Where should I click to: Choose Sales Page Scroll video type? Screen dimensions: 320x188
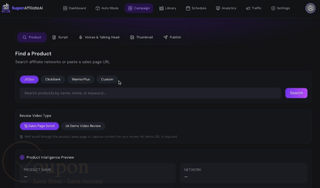tap(39, 126)
